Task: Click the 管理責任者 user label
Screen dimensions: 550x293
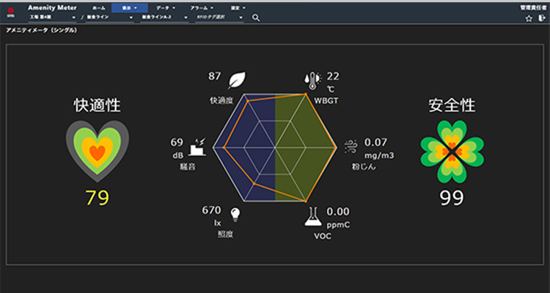Action: [x=532, y=7]
